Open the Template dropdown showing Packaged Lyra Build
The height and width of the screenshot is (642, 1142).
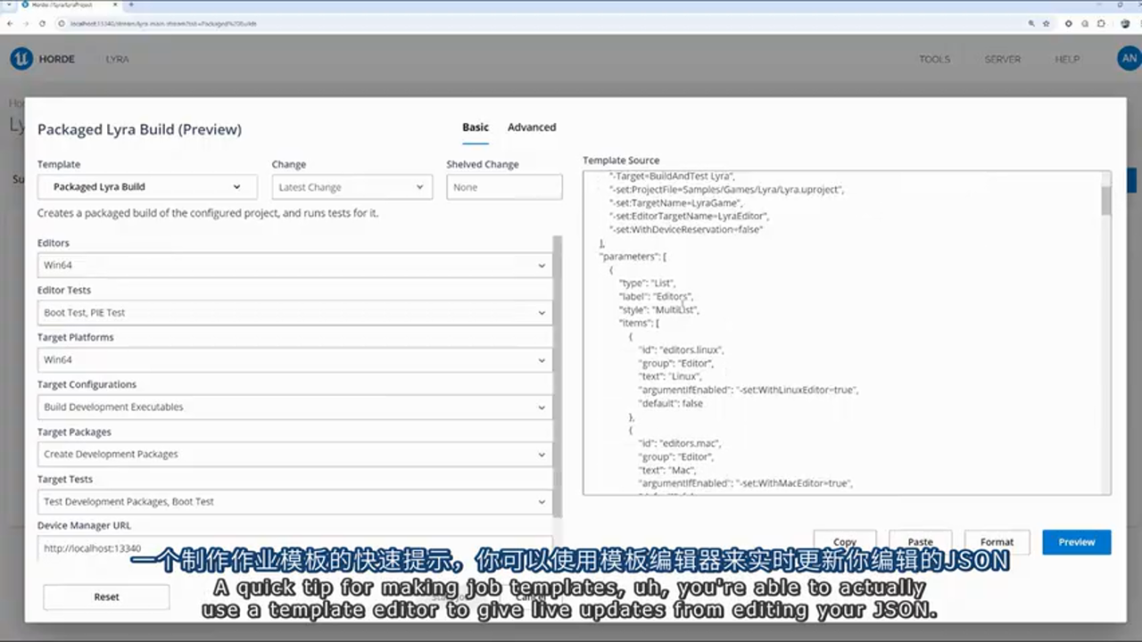pyautogui.click(x=147, y=187)
